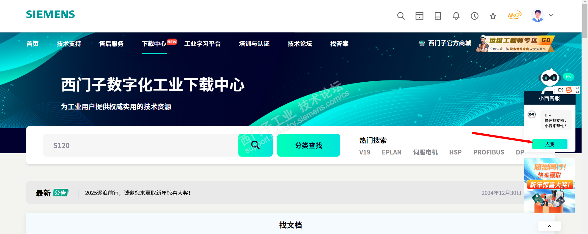Viewport: 588px width, 234px height.
Task: Open the 技术论坛 menu item
Action: pyautogui.click(x=300, y=44)
